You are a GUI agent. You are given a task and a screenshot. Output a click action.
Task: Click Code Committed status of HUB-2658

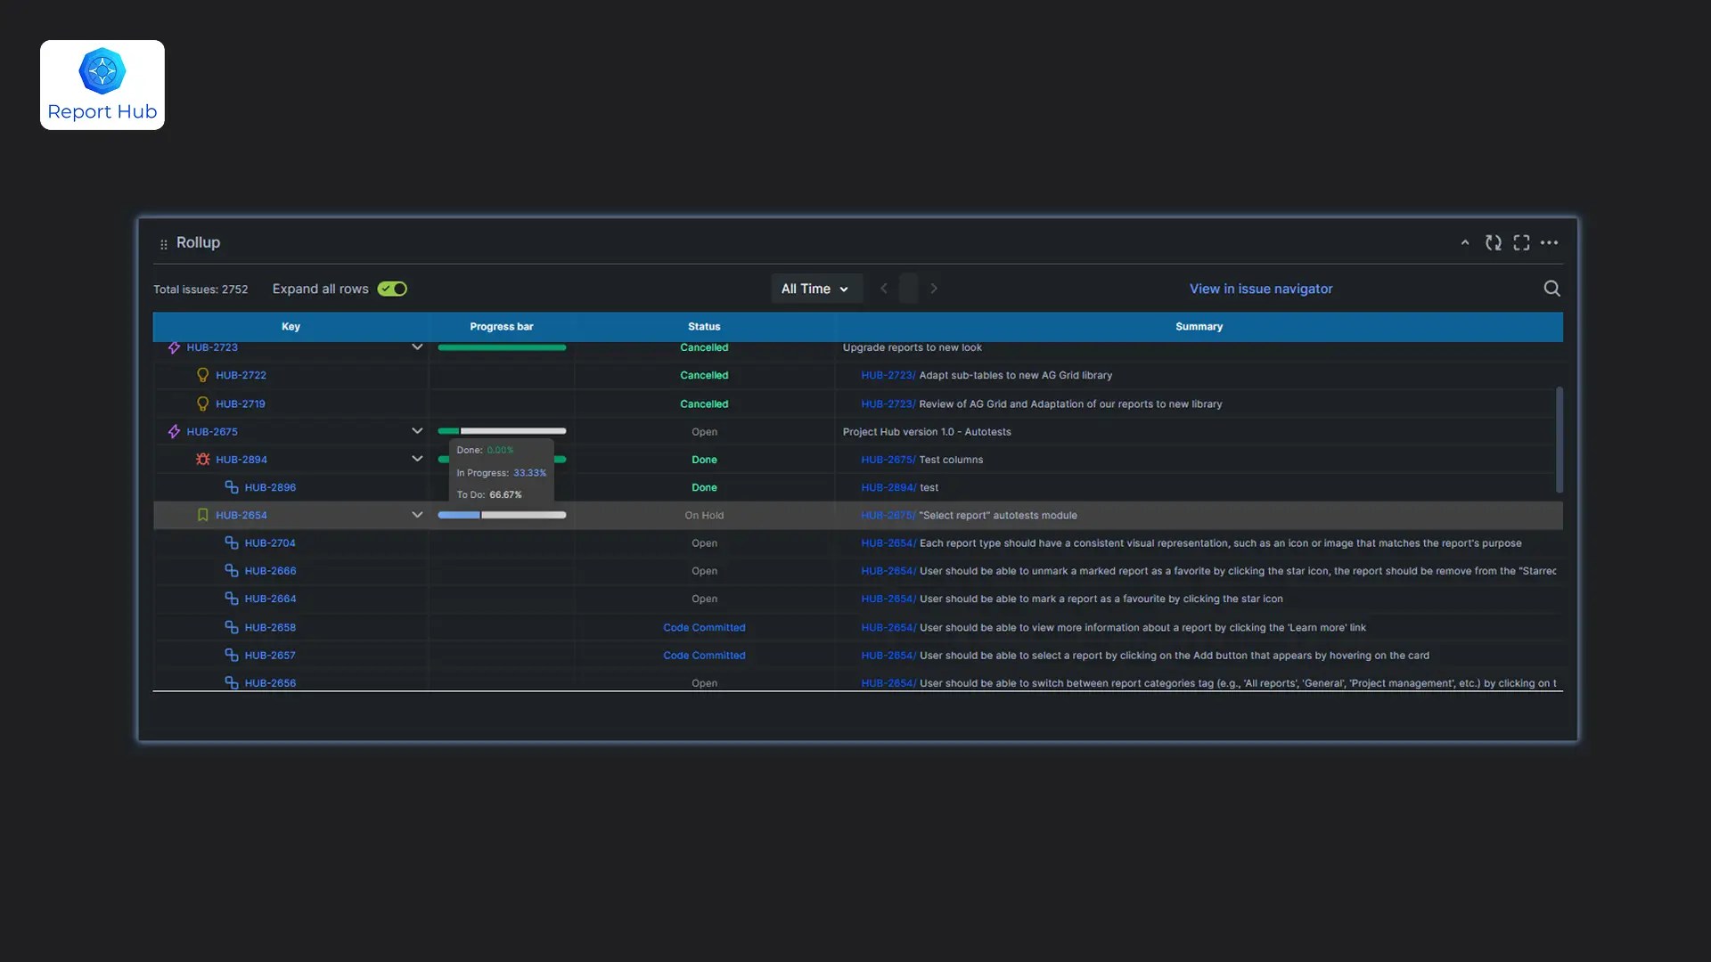[x=704, y=628]
